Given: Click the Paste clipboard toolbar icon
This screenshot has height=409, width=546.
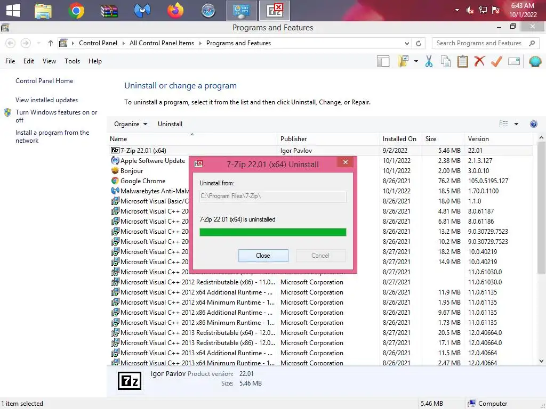Looking at the screenshot, I should point(462,61).
